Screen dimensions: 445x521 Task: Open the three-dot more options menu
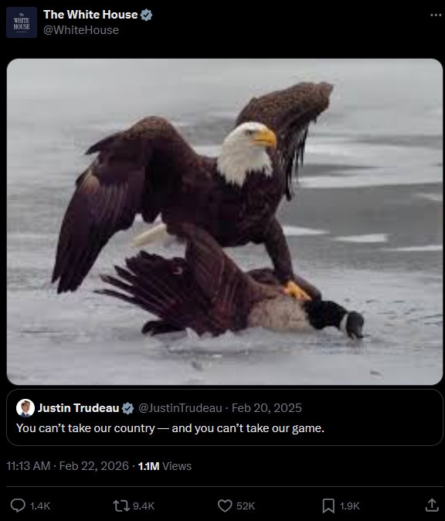click(x=436, y=15)
